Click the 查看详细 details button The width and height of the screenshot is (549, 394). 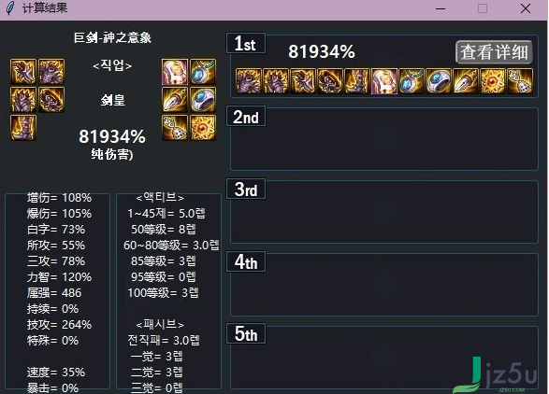pyautogui.click(x=494, y=52)
